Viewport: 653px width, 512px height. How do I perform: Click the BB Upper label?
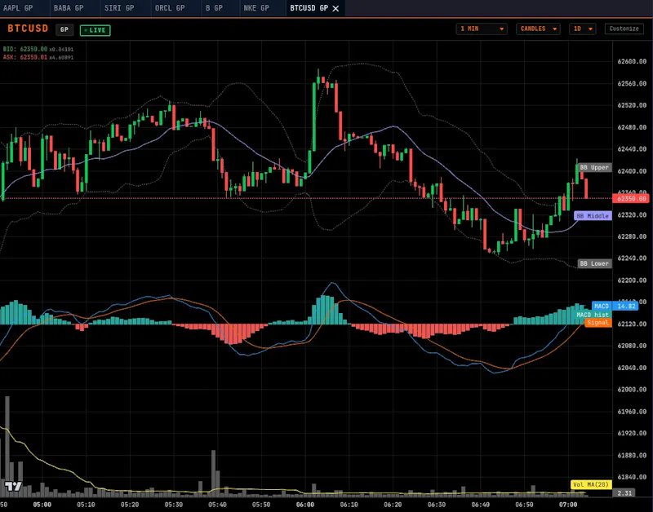[x=594, y=168]
